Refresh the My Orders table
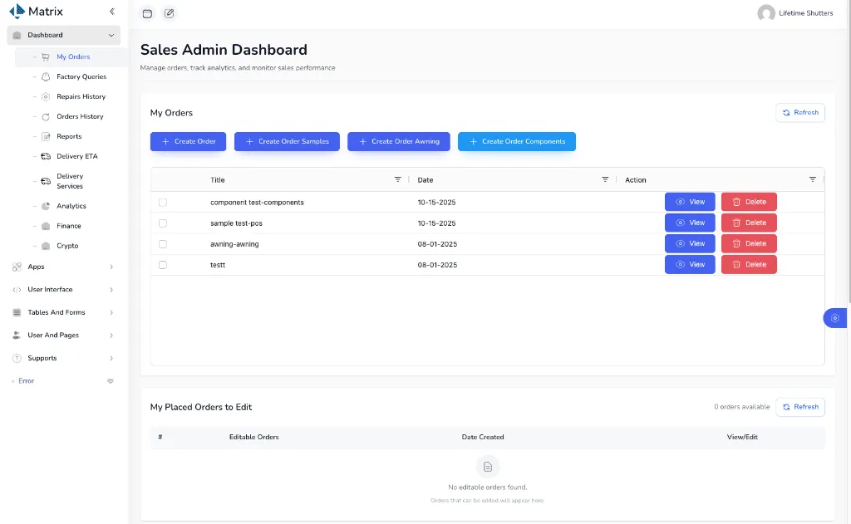Image resolution: width=851 pixels, height=524 pixels. [x=800, y=113]
